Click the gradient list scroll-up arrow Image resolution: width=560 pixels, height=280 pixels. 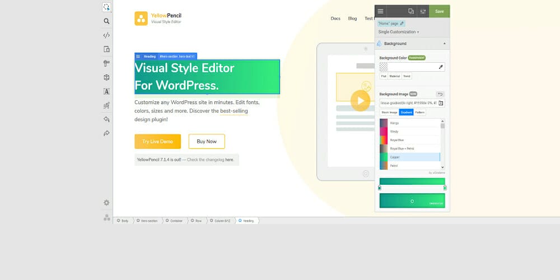click(442, 121)
